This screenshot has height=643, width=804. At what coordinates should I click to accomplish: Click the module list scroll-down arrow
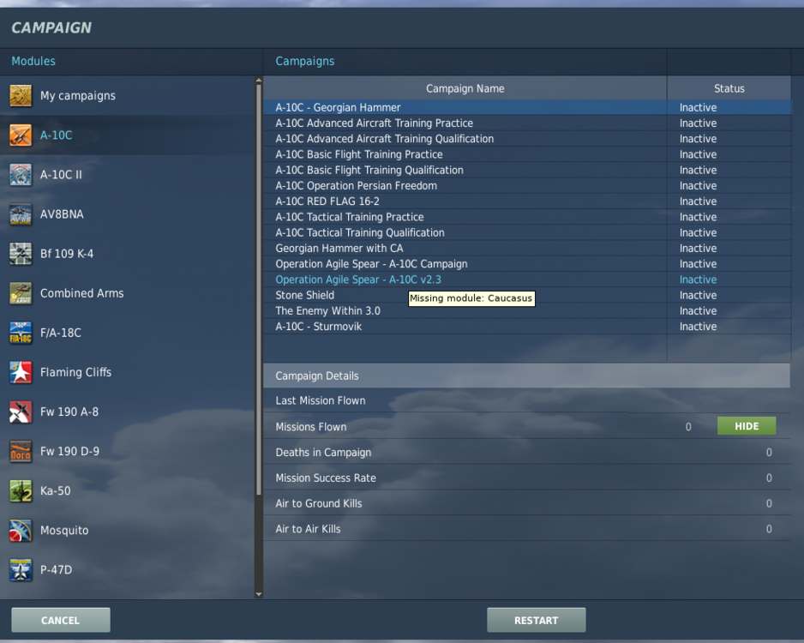(259, 594)
